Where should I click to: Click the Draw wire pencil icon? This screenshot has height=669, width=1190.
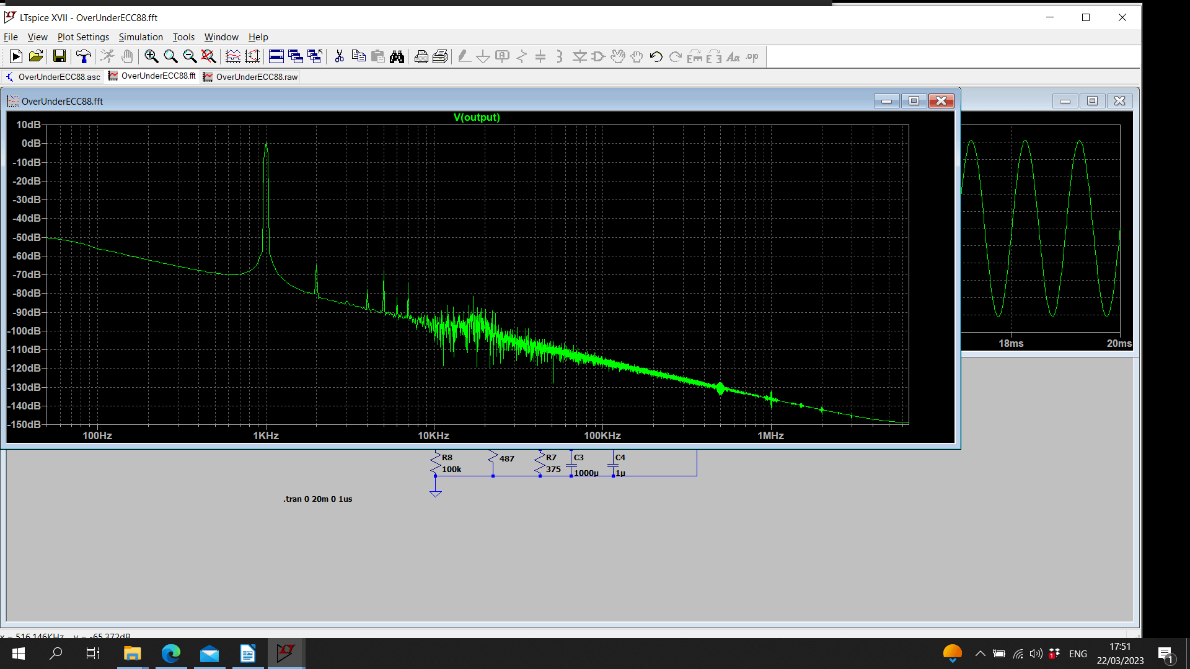click(464, 57)
